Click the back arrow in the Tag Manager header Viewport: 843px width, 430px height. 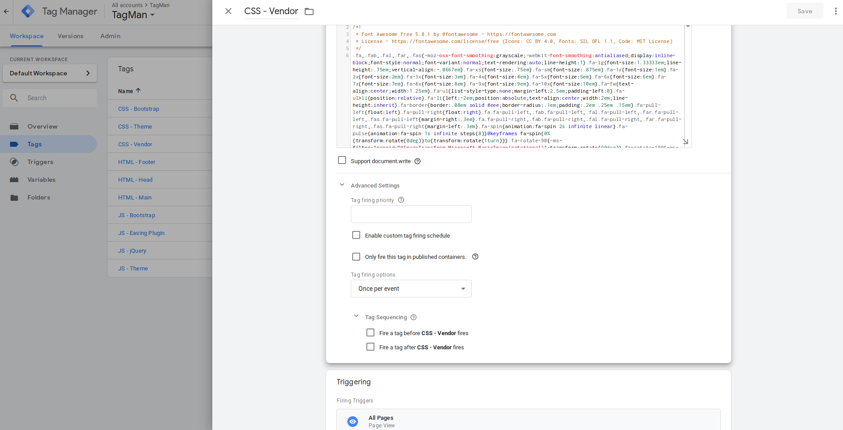(x=6, y=12)
